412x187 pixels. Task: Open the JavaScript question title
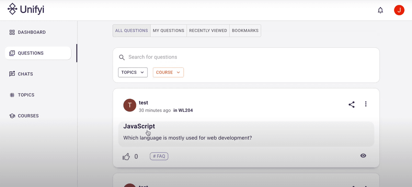(139, 126)
